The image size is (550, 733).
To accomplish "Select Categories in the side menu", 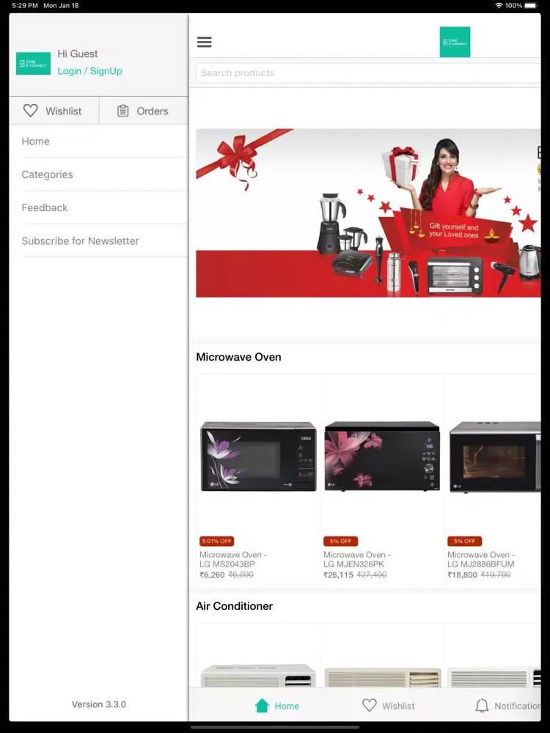I will (x=105, y=174).
